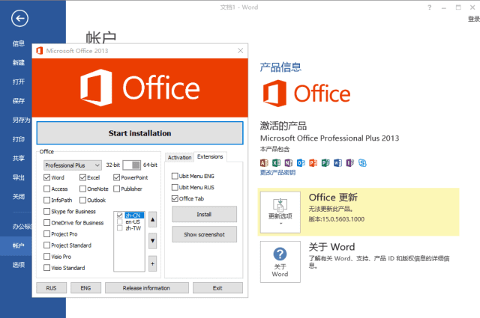The width and height of the screenshot is (480, 318).
Task: Select the Extensions tab
Action: (x=210, y=156)
